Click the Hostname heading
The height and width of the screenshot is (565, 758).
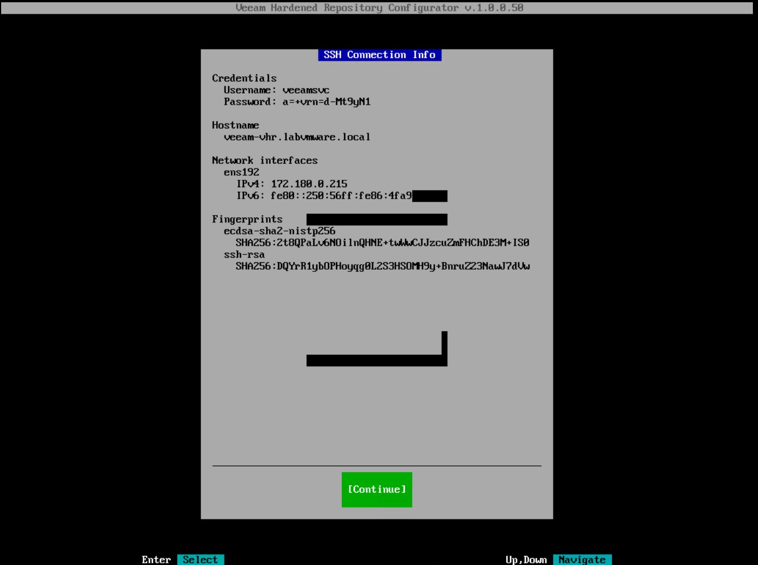235,125
